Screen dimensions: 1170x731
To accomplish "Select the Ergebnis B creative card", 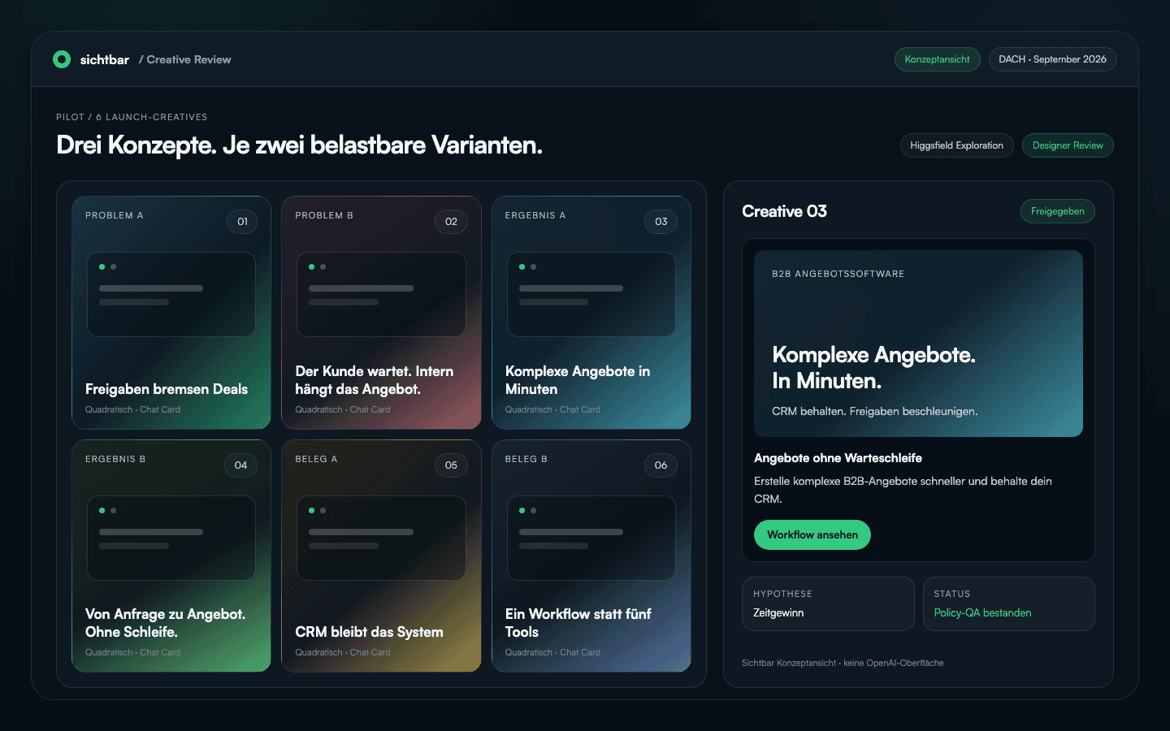I will (171, 556).
